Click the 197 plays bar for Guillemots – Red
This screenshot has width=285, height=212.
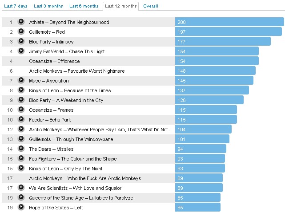(x=229, y=32)
